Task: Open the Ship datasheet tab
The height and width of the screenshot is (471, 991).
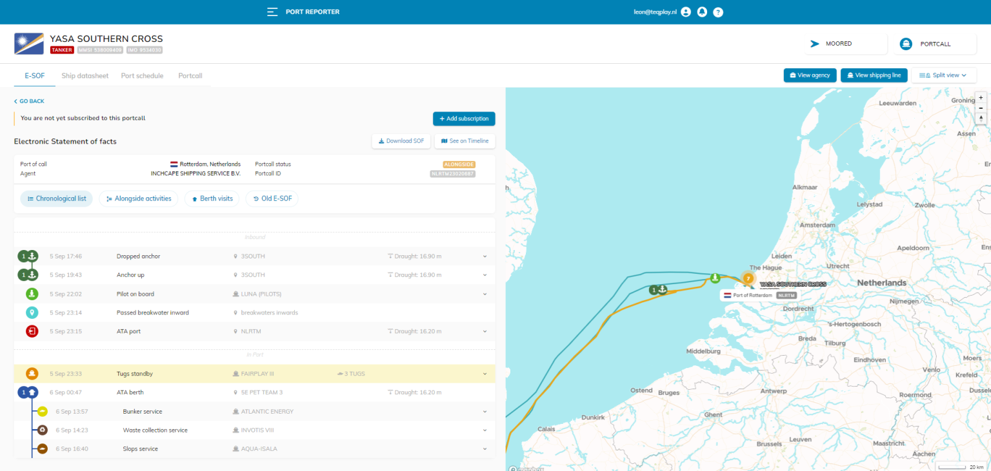Action: click(85, 75)
